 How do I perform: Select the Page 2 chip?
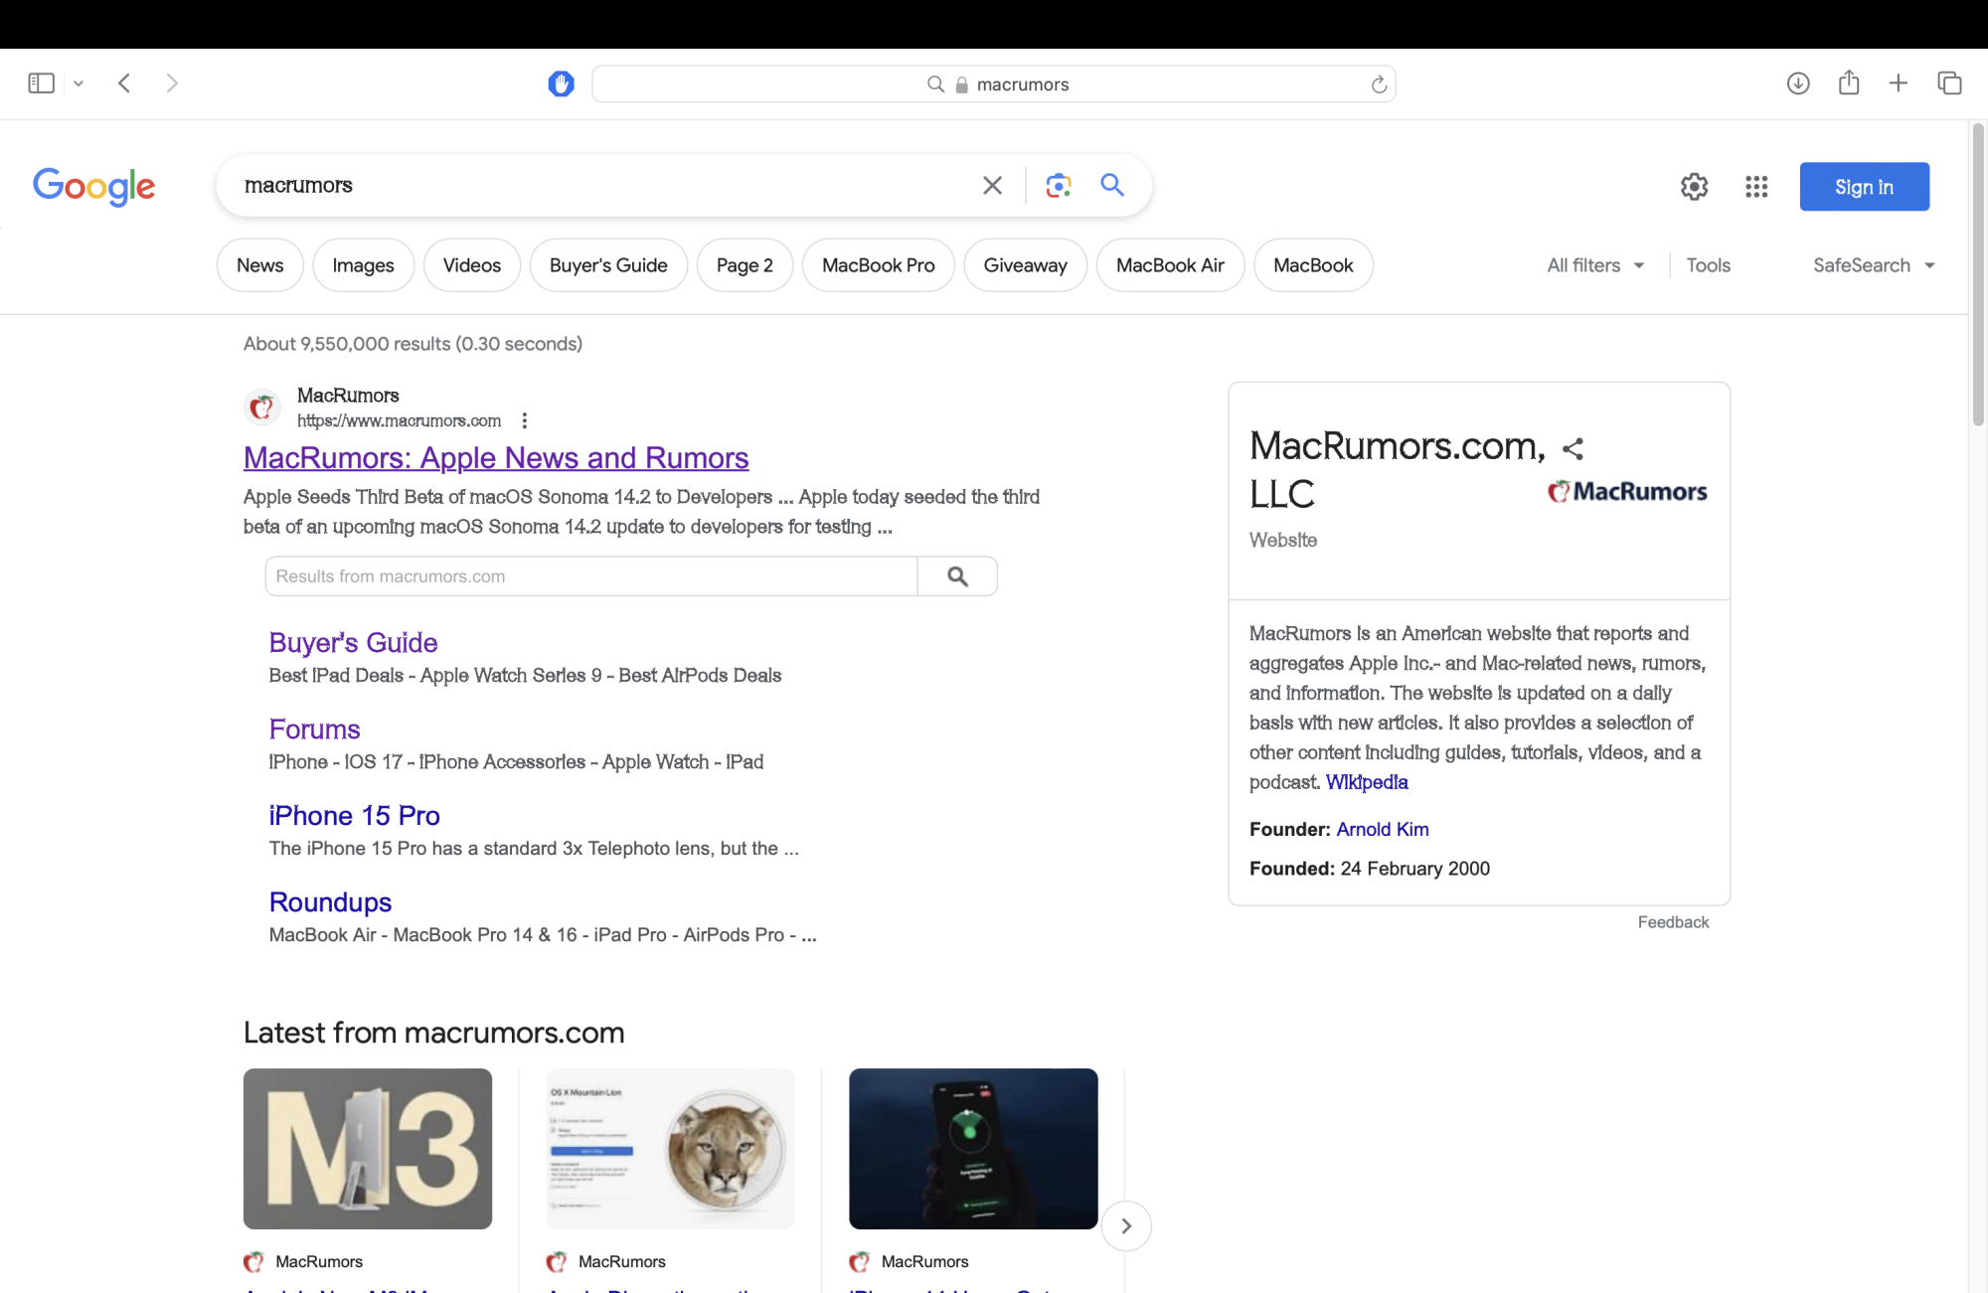745,265
